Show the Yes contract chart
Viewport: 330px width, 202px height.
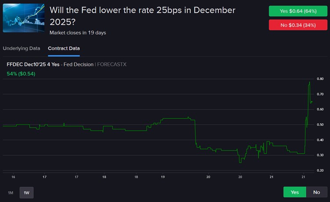pyautogui.click(x=295, y=192)
